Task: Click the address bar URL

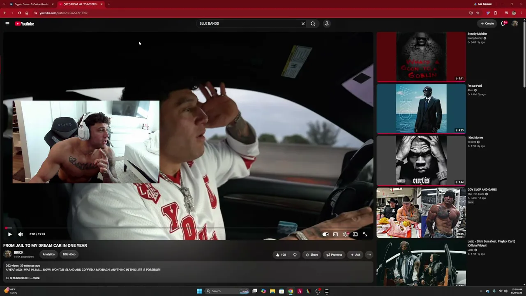Action: click(x=64, y=13)
